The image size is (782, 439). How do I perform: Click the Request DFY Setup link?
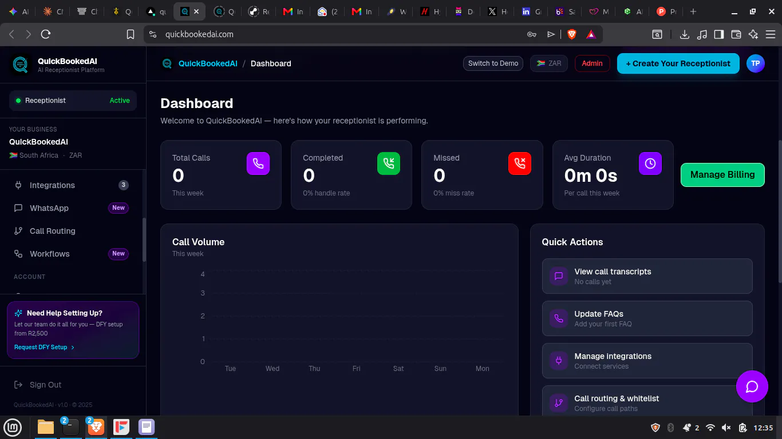[44, 347]
